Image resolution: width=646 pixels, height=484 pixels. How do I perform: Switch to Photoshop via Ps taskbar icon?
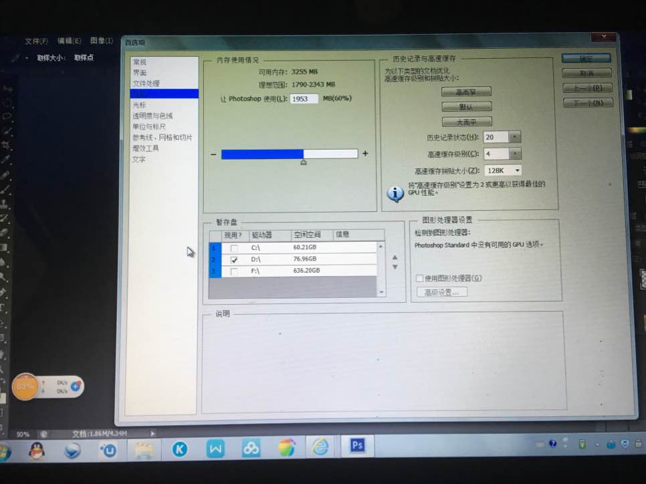(x=357, y=445)
